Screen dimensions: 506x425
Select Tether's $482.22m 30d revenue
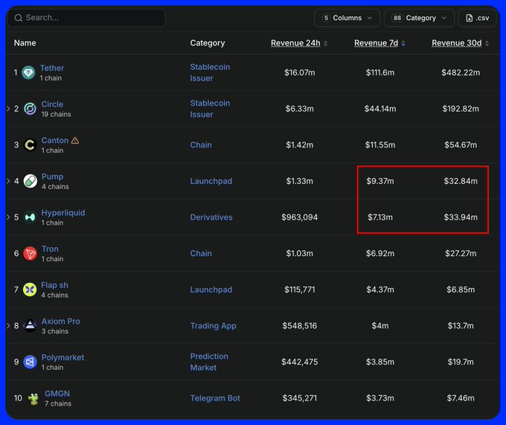coord(461,72)
